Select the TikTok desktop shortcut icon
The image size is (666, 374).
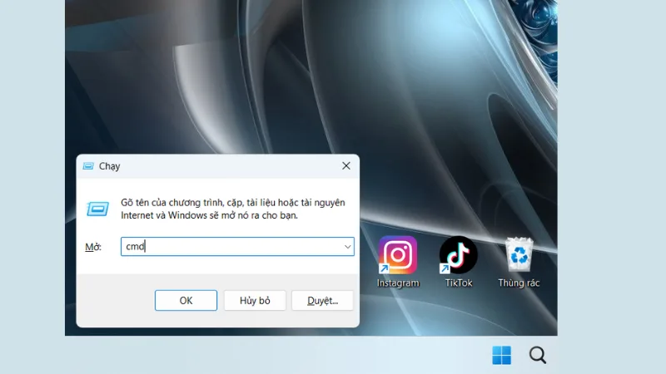tap(458, 254)
